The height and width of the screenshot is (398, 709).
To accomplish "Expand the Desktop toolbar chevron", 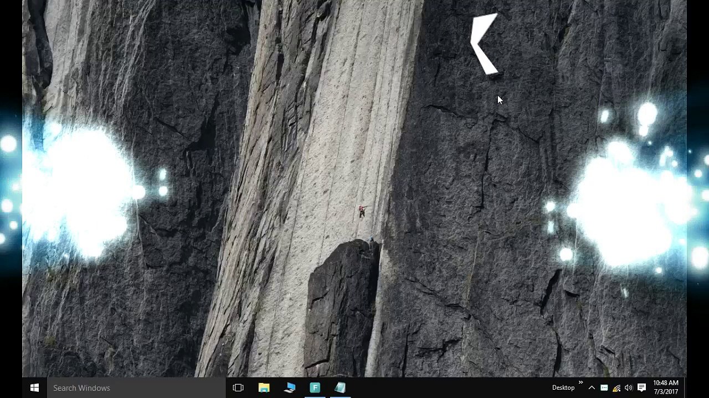I will (x=580, y=383).
